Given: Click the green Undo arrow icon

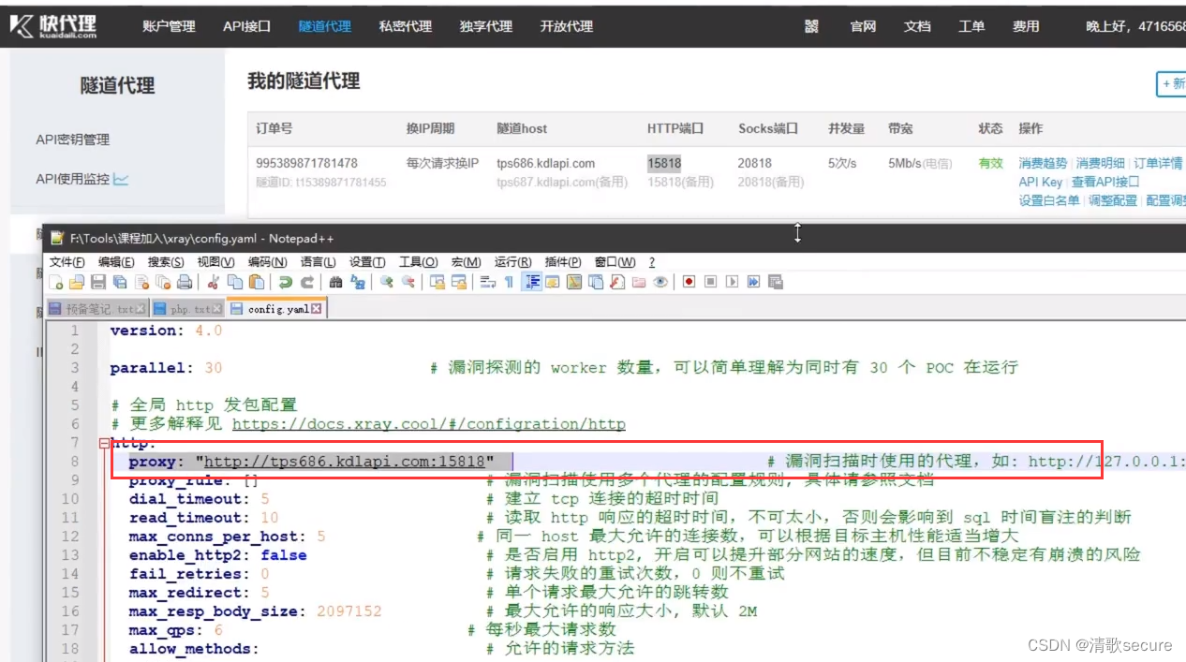Looking at the screenshot, I should (x=286, y=282).
